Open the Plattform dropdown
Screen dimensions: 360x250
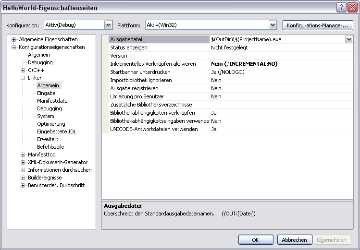273,24
